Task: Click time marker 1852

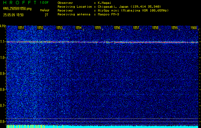Action: 40,28
